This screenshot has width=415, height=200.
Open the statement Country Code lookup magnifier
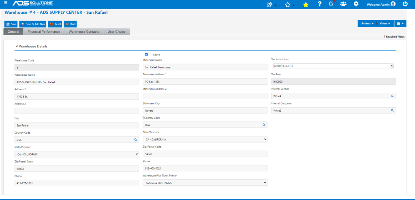coord(264,125)
